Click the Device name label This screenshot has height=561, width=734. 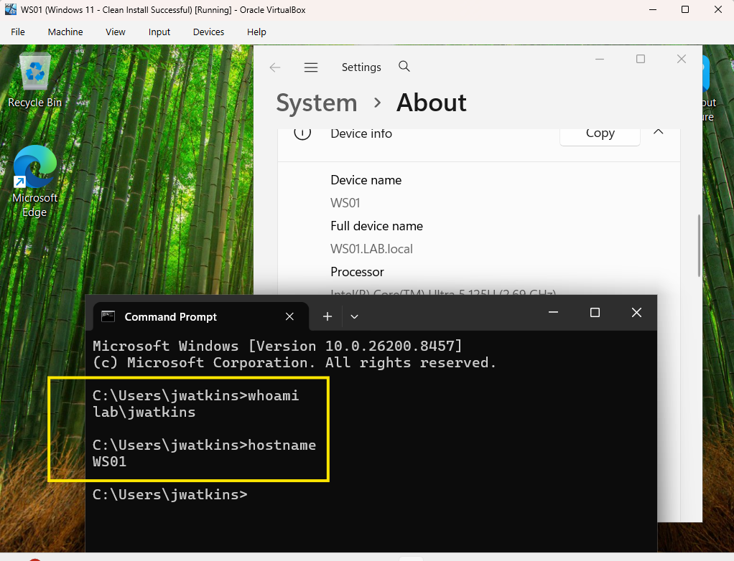pyautogui.click(x=366, y=180)
